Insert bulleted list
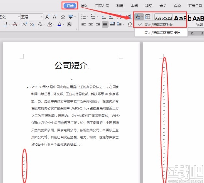Viewport: 204px width, 183px height. [x=83, y=17]
